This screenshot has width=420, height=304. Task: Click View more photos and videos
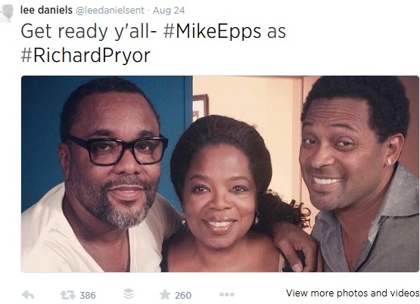coord(353,293)
